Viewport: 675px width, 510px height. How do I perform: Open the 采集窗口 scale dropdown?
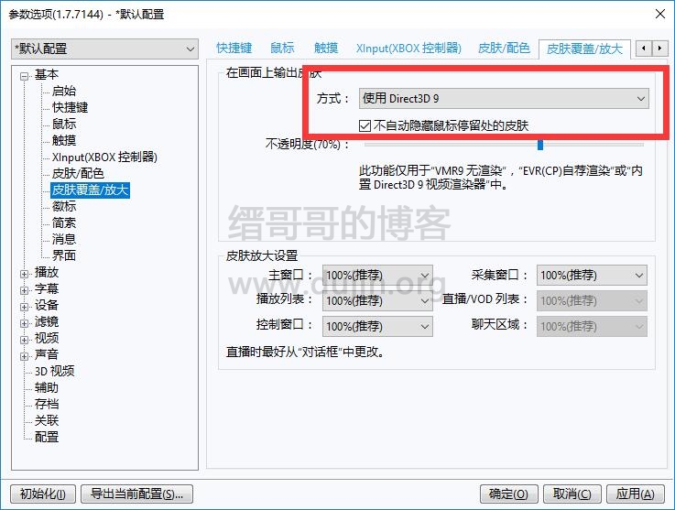click(592, 276)
